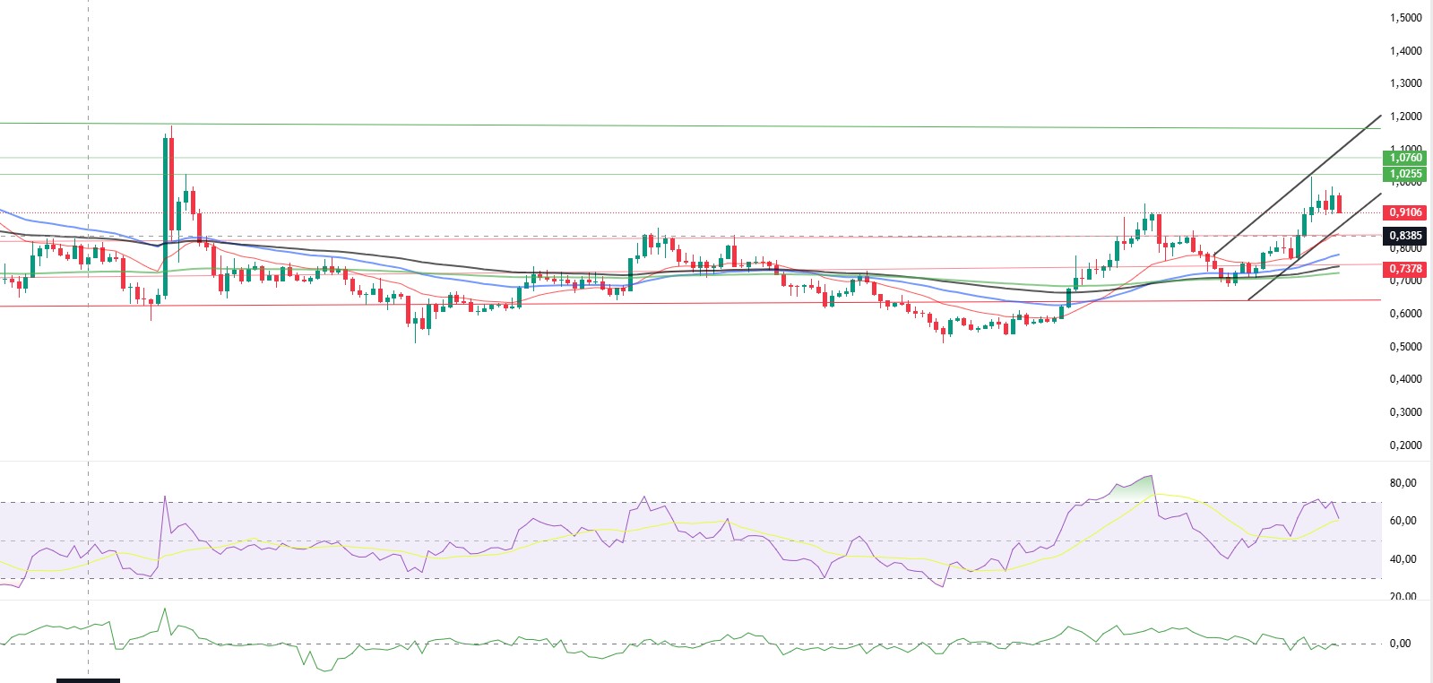Select the lower black ascending channel trendline

(x=1314, y=246)
